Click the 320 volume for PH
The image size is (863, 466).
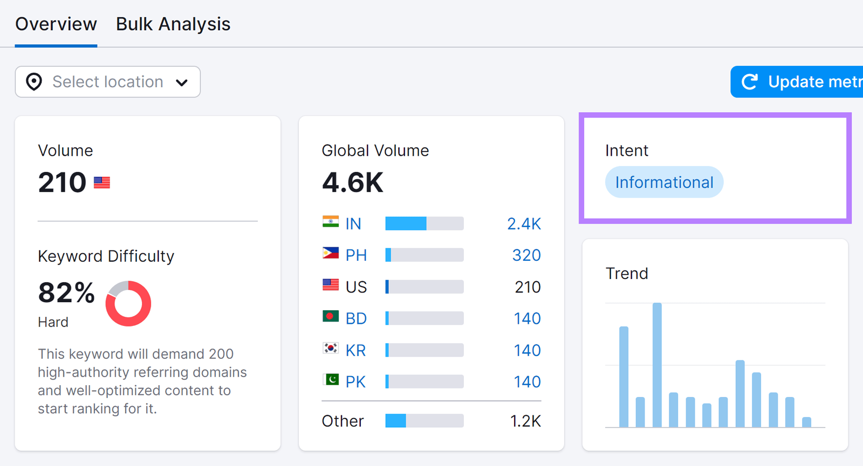pyautogui.click(x=526, y=255)
